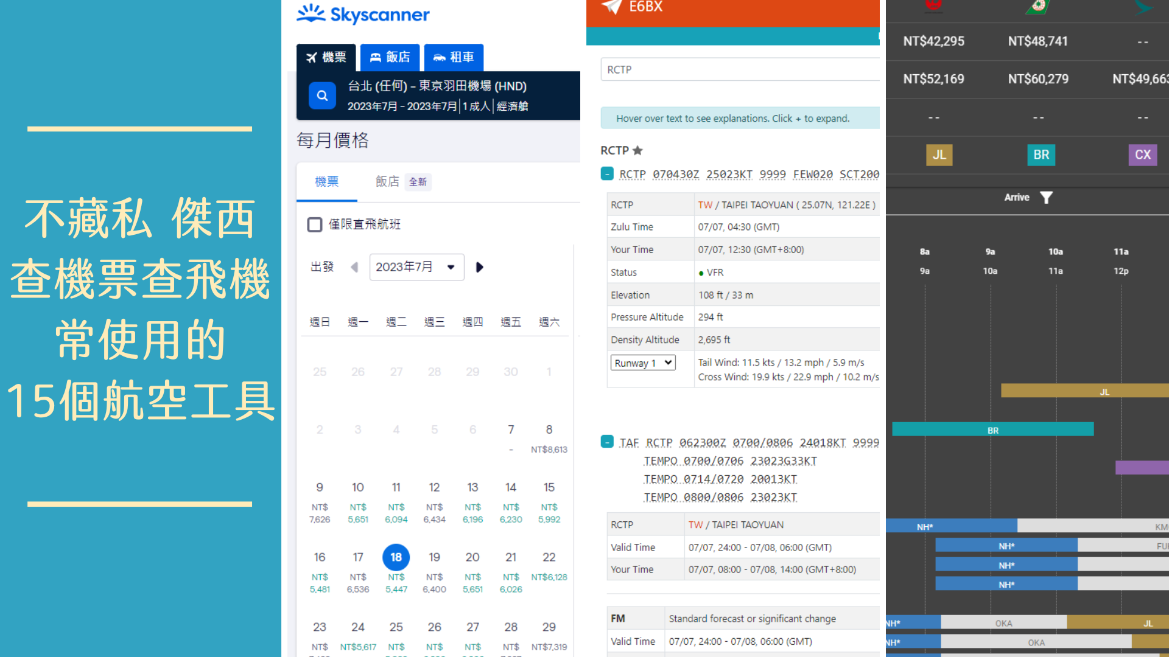Switch to 飯店 全新 price tab
Screen dimensions: 1169x657
[x=403, y=181]
